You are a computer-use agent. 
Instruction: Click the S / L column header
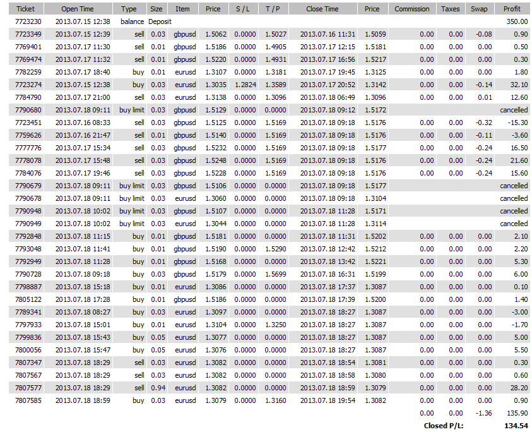point(243,9)
